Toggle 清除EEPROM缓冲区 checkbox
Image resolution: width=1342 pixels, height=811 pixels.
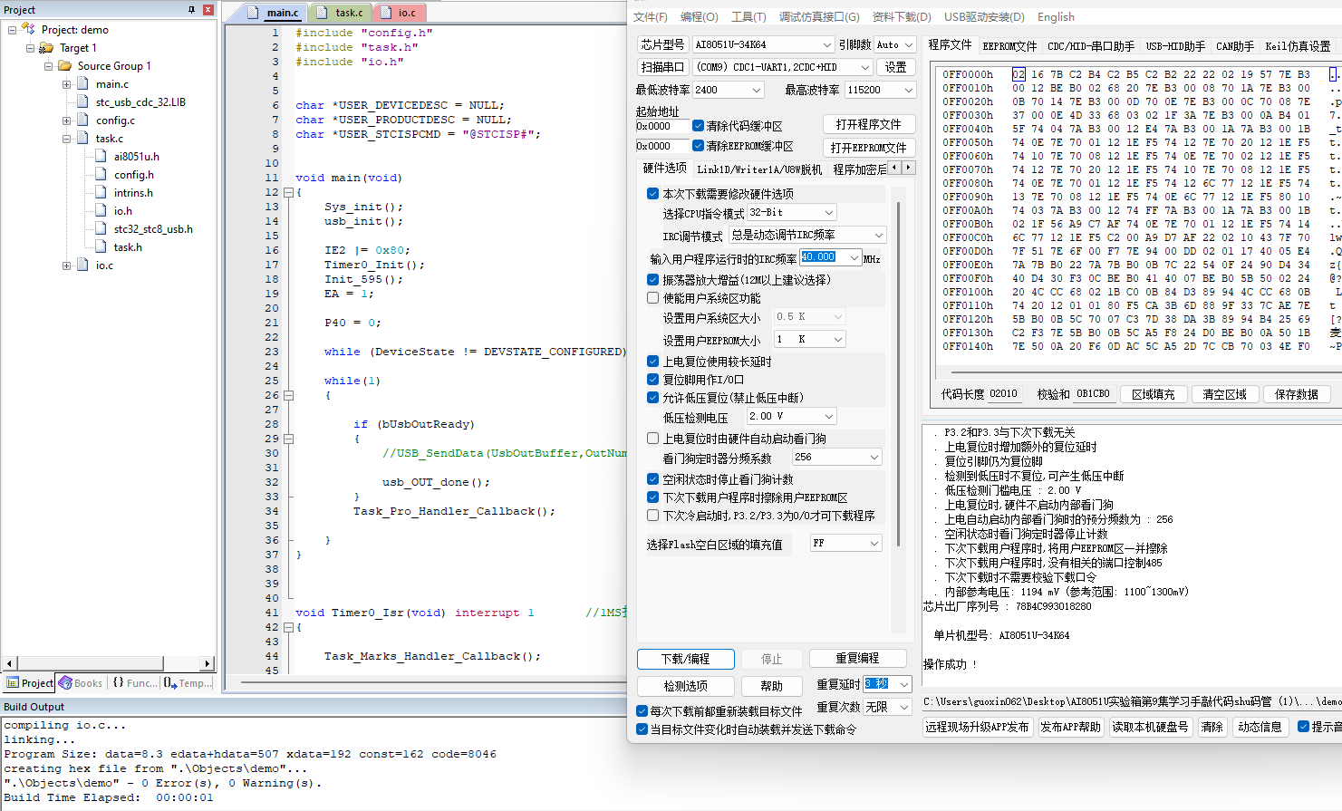699,146
